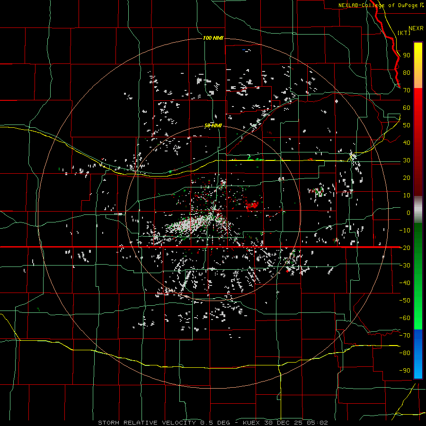
Task: Click the -60 scale label
Action: pos(405,318)
